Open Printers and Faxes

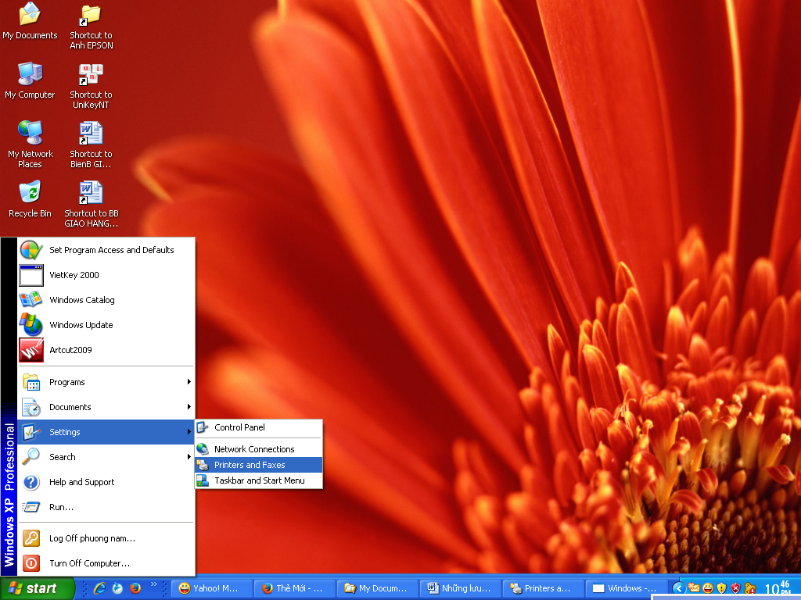point(259,465)
